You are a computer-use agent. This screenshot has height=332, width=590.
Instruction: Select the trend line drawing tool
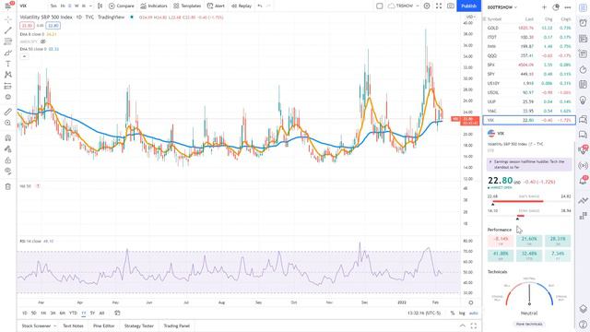[8, 30]
